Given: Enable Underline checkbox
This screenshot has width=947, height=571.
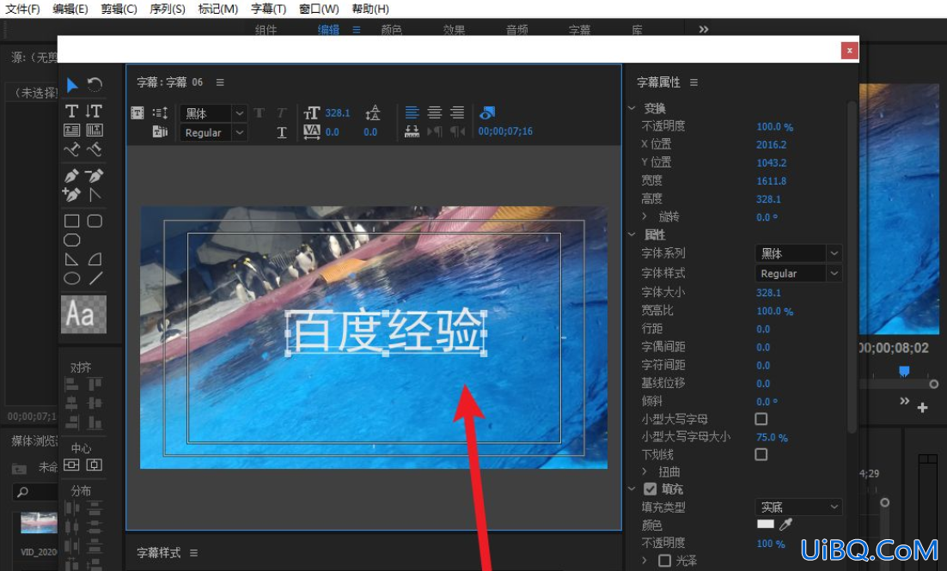Looking at the screenshot, I should (x=761, y=454).
